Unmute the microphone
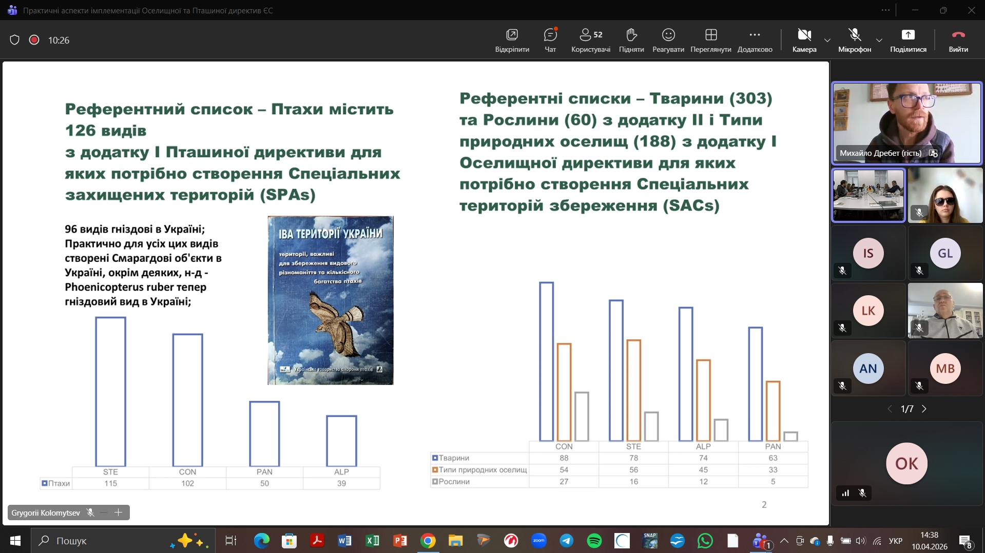985x553 pixels. 854,40
